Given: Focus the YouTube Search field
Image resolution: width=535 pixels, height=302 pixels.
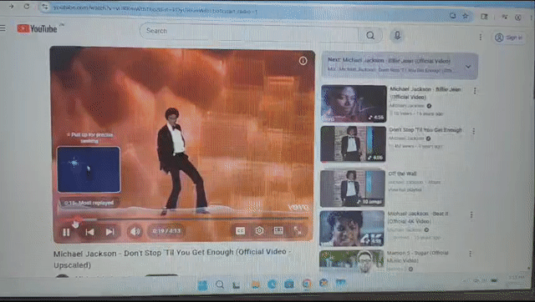Looking at the screenshot, I should pos(249,33).
